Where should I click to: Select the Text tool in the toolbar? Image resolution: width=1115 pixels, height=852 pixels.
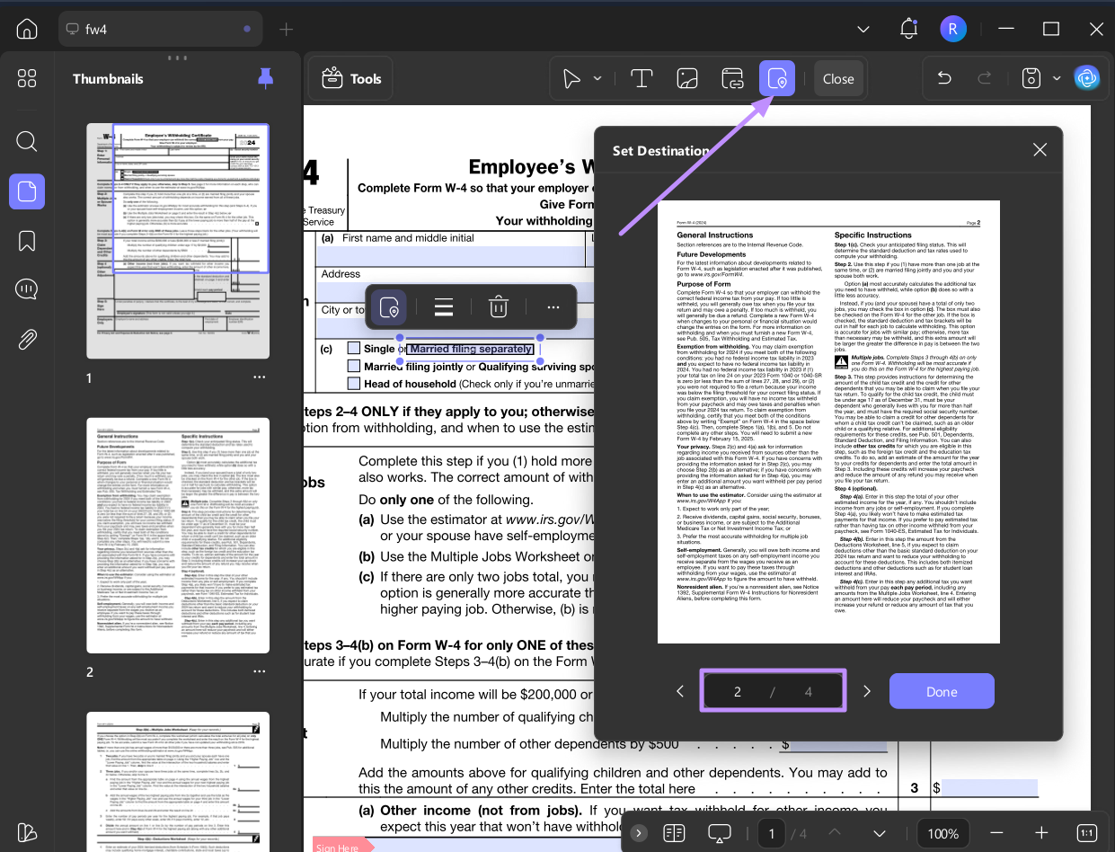(642, 78)
